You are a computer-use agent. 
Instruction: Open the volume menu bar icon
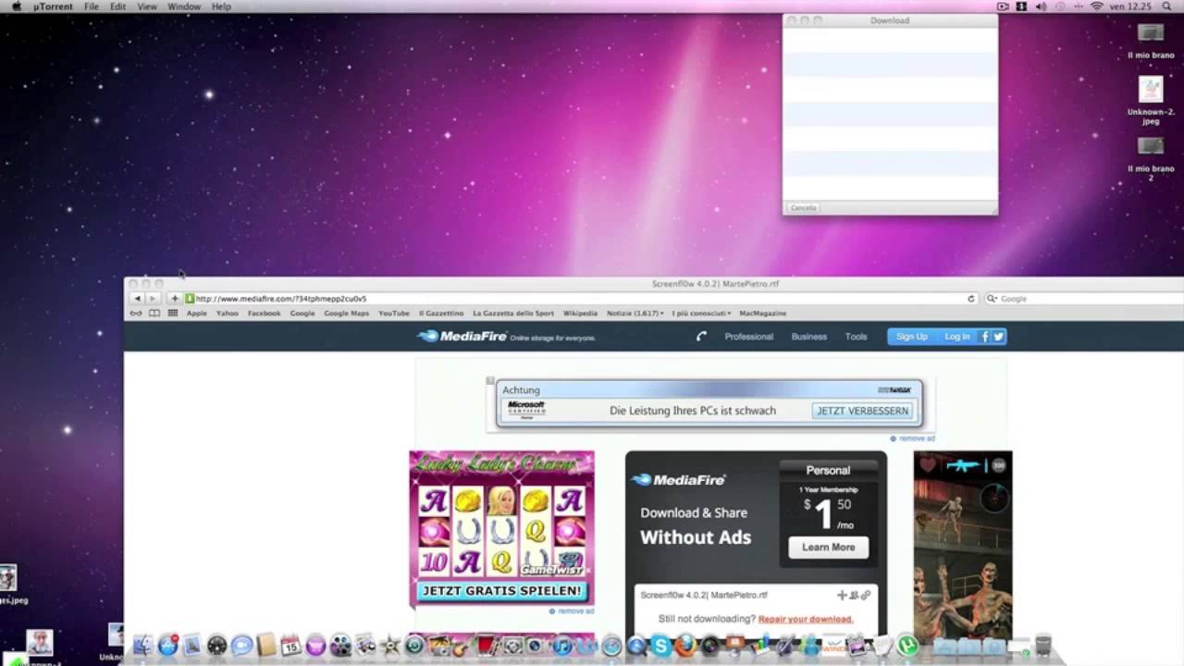(1041, 6)
